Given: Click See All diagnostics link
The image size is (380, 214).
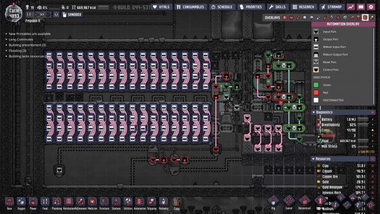Looking at the screenshot, I should 366,151.
